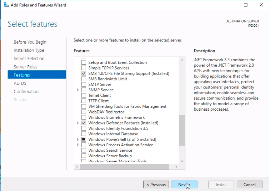
Task: Click the features list vertical scrollbar thumb
Action: coord(182,130)
